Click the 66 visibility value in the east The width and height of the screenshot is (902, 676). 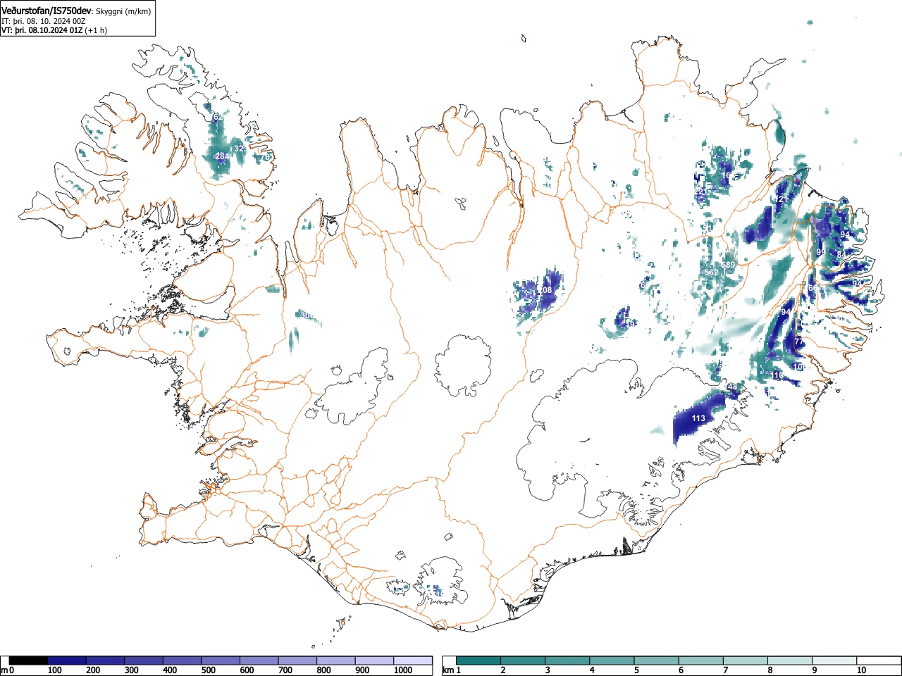[x=811, y=288]
